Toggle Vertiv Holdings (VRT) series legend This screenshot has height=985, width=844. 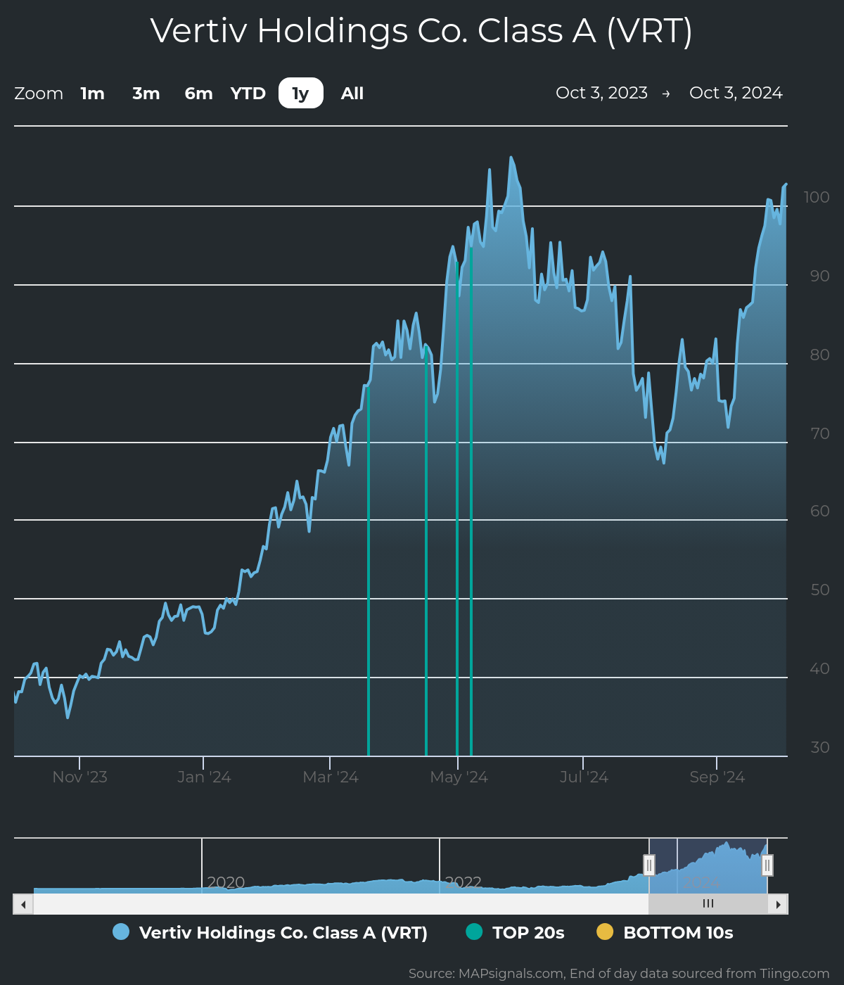(x=270, y=932)
